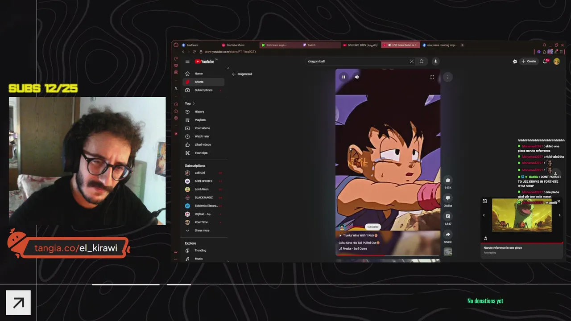Open Playlists in the sidebar
The width and height of the screenshot is (571, 321).
coord(203,120)
